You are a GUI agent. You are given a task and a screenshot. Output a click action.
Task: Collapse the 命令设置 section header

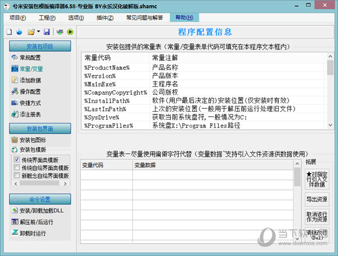[x=39, y=199]
